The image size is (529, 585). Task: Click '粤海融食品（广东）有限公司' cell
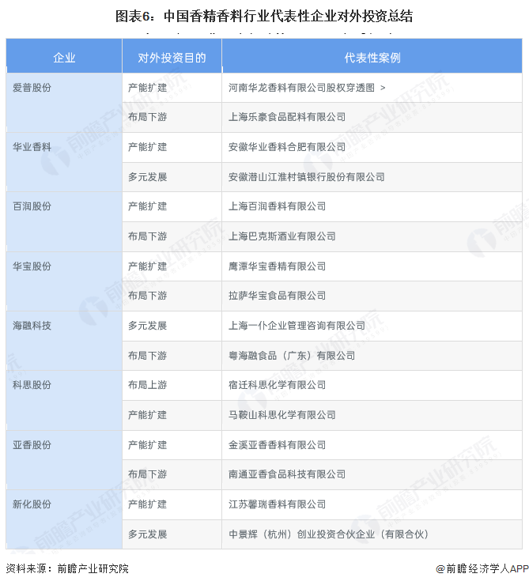[372, 356]
